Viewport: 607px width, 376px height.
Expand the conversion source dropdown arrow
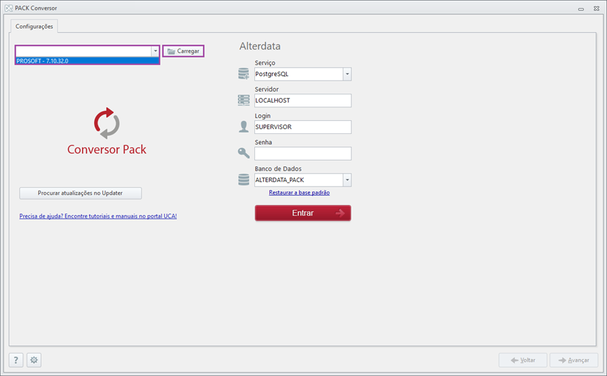click(x=155, y=51)
